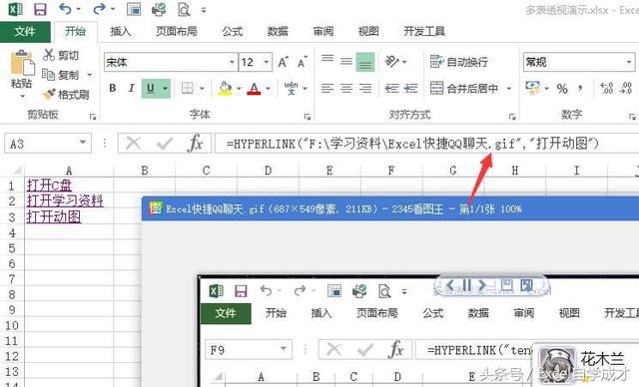Open the font name dropdown showing 宋体
The image size is (639, 387).
click(232, 62)
